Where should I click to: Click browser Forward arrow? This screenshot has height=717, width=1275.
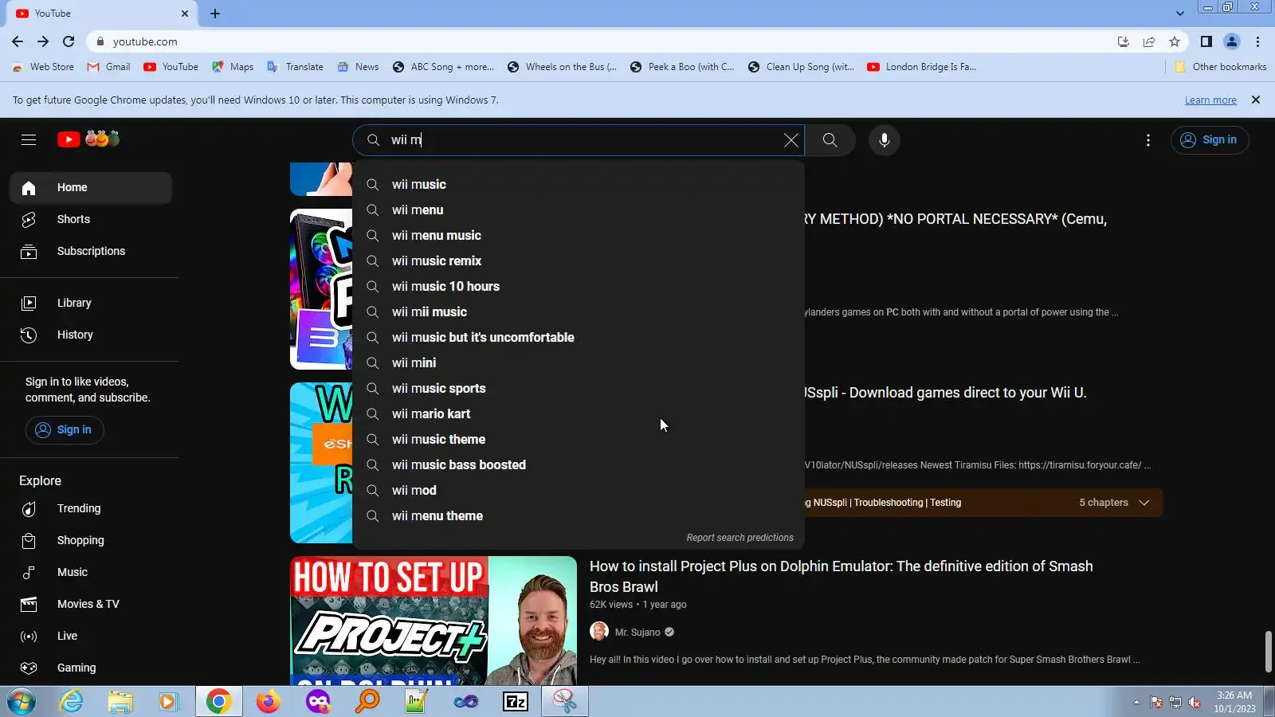(43, 41)
